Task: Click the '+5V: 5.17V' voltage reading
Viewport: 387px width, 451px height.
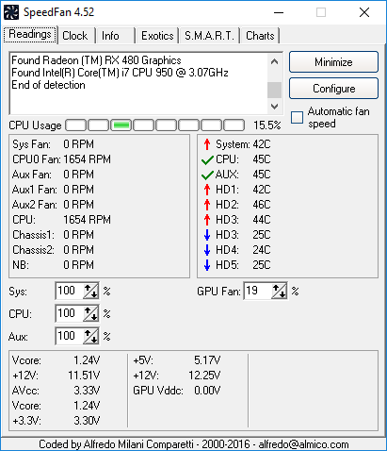Action: pyautogui.click(x=177, y=360)
